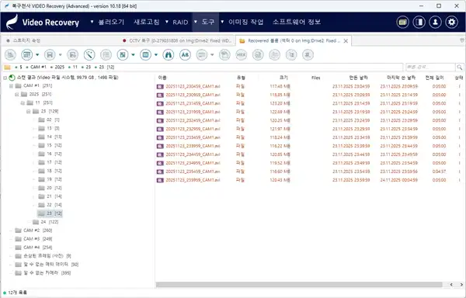Click video file icon of 20251123_235959_CAM1.avi
This screenshot has height=298, width=466.
[160, 180]
